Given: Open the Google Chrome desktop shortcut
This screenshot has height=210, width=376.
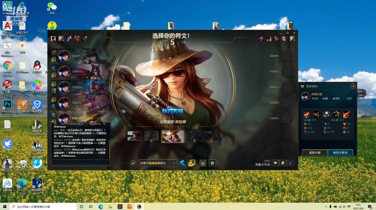Looking at the screenshot, I should pos(7,68).
